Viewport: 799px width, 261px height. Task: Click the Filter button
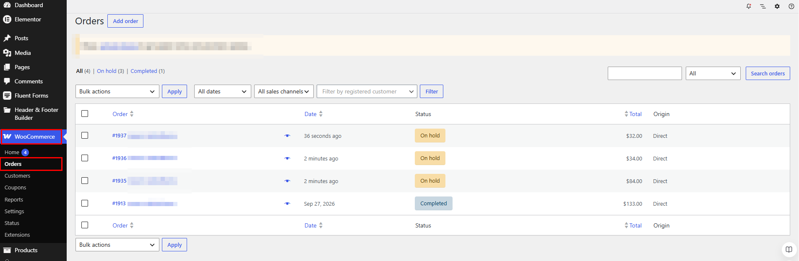[432, 91]
